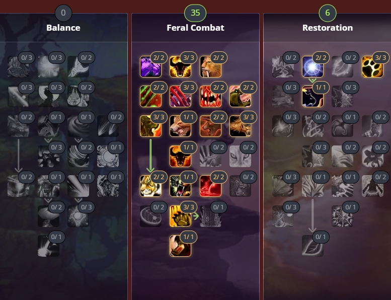Click the Natural Shapeshifter blue orb talent
The image size is (391, 300).
[x=312, y=66]
